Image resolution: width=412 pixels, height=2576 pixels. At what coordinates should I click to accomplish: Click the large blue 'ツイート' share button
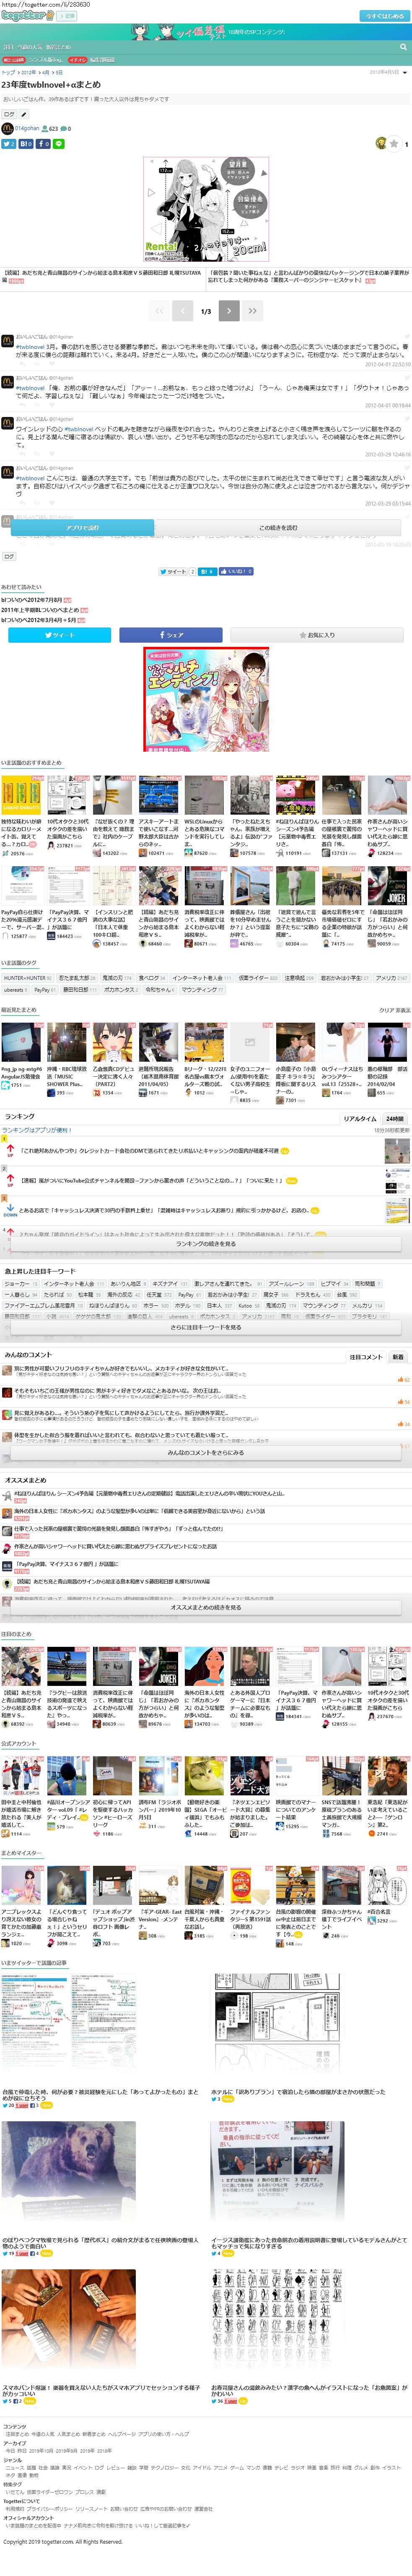tap(59, 635)
